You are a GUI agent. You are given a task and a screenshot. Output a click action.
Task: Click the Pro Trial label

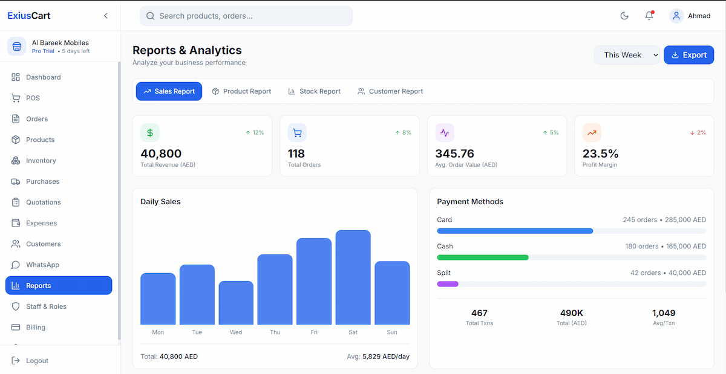(x=43, y=51)
